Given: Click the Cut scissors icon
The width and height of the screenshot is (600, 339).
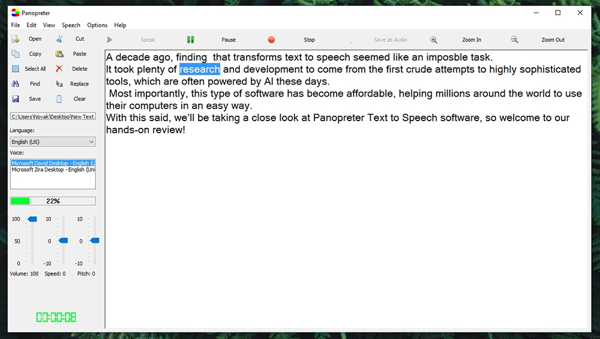Looking at the screenshot, I should tap(59, 39).
